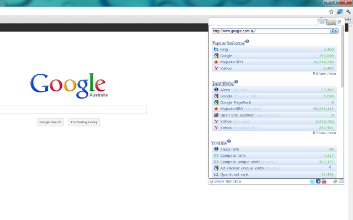Open the SEO extension toolbar icon
353x220 pixels.
pyautogui.click(x=340, y=12)
